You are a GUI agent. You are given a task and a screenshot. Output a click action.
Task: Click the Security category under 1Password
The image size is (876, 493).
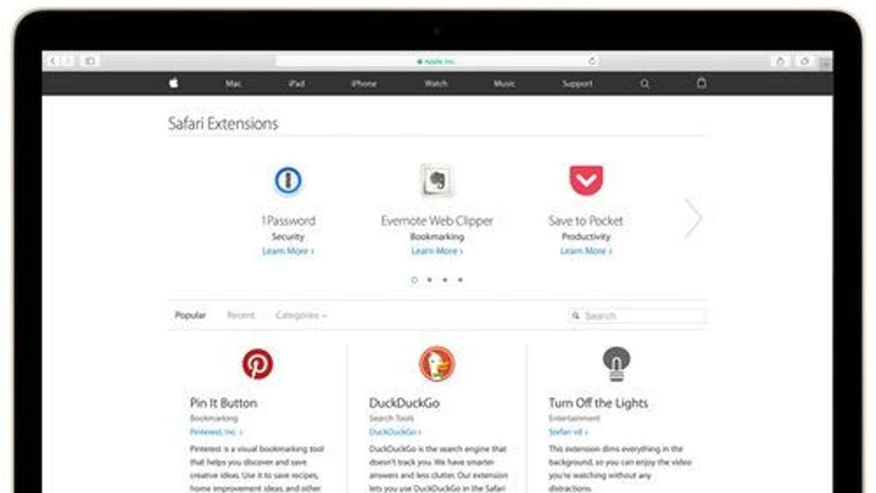pyautogui.click(x=288, y=237)
